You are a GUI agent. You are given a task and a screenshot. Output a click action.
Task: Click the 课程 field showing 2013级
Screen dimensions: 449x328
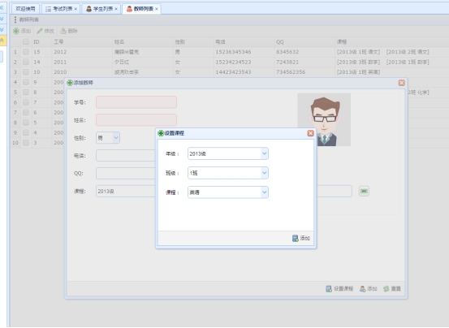pos(126,191)
